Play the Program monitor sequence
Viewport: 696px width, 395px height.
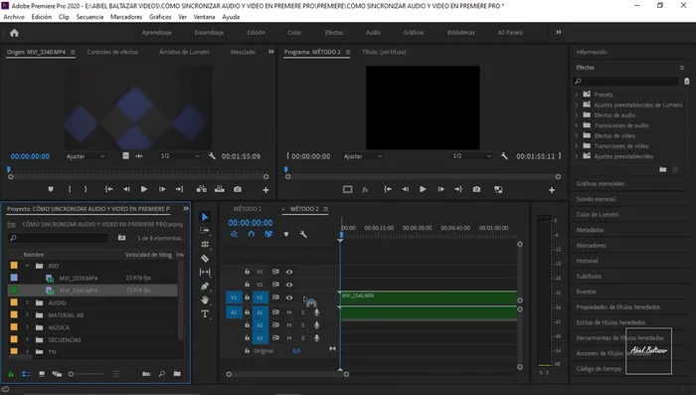(423, 189)
